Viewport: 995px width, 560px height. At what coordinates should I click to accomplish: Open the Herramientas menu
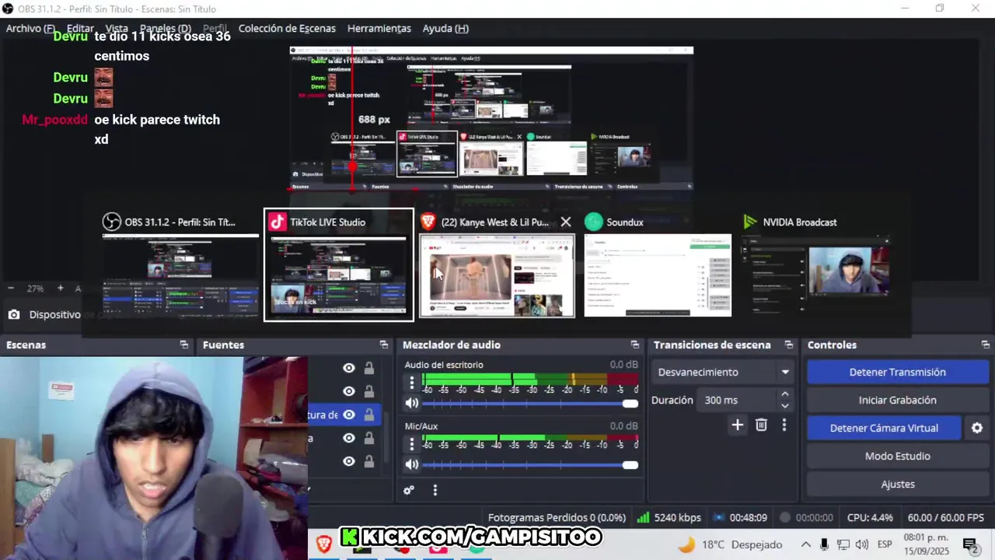click(x=379, y=28)
